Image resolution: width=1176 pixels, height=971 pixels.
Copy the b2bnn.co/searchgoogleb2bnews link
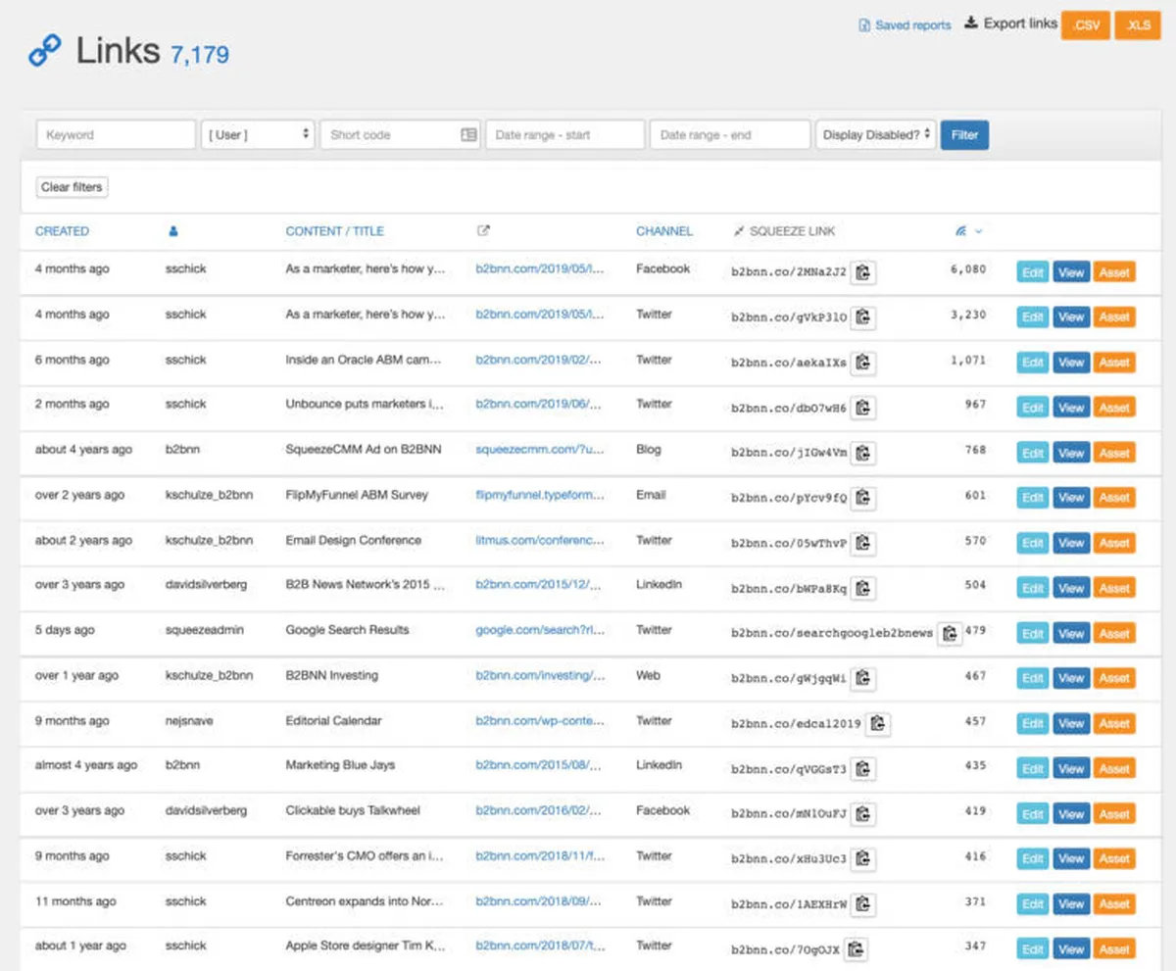[949, 634]
